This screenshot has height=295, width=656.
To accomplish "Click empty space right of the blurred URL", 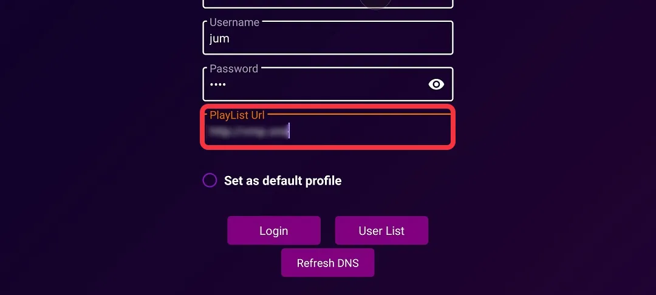I will point(371,131).
